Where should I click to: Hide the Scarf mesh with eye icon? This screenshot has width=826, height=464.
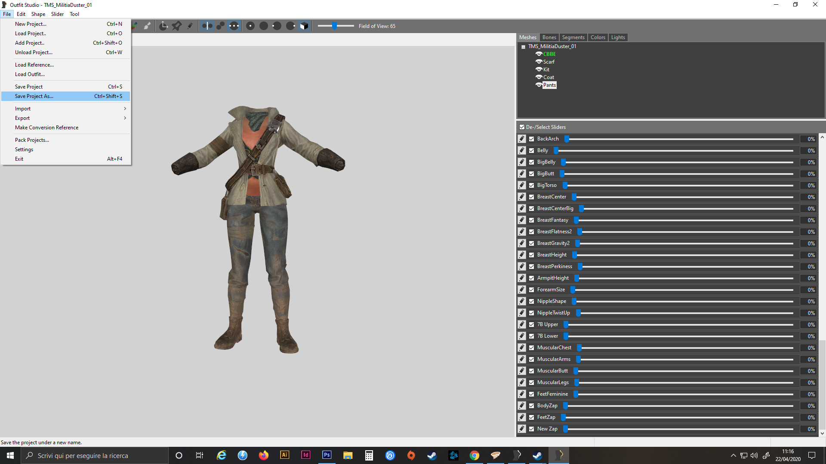click(539, 62)
